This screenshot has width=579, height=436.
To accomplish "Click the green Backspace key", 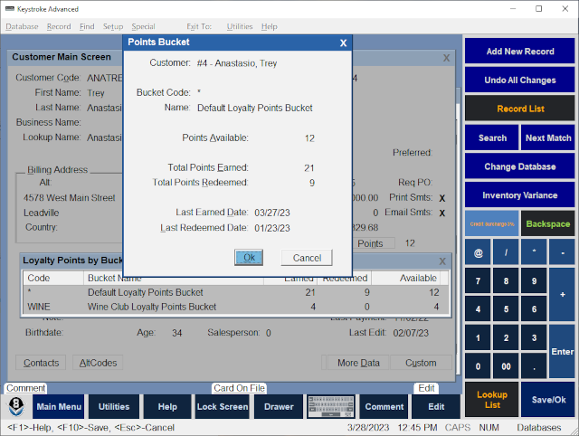I will pos(547,223).
